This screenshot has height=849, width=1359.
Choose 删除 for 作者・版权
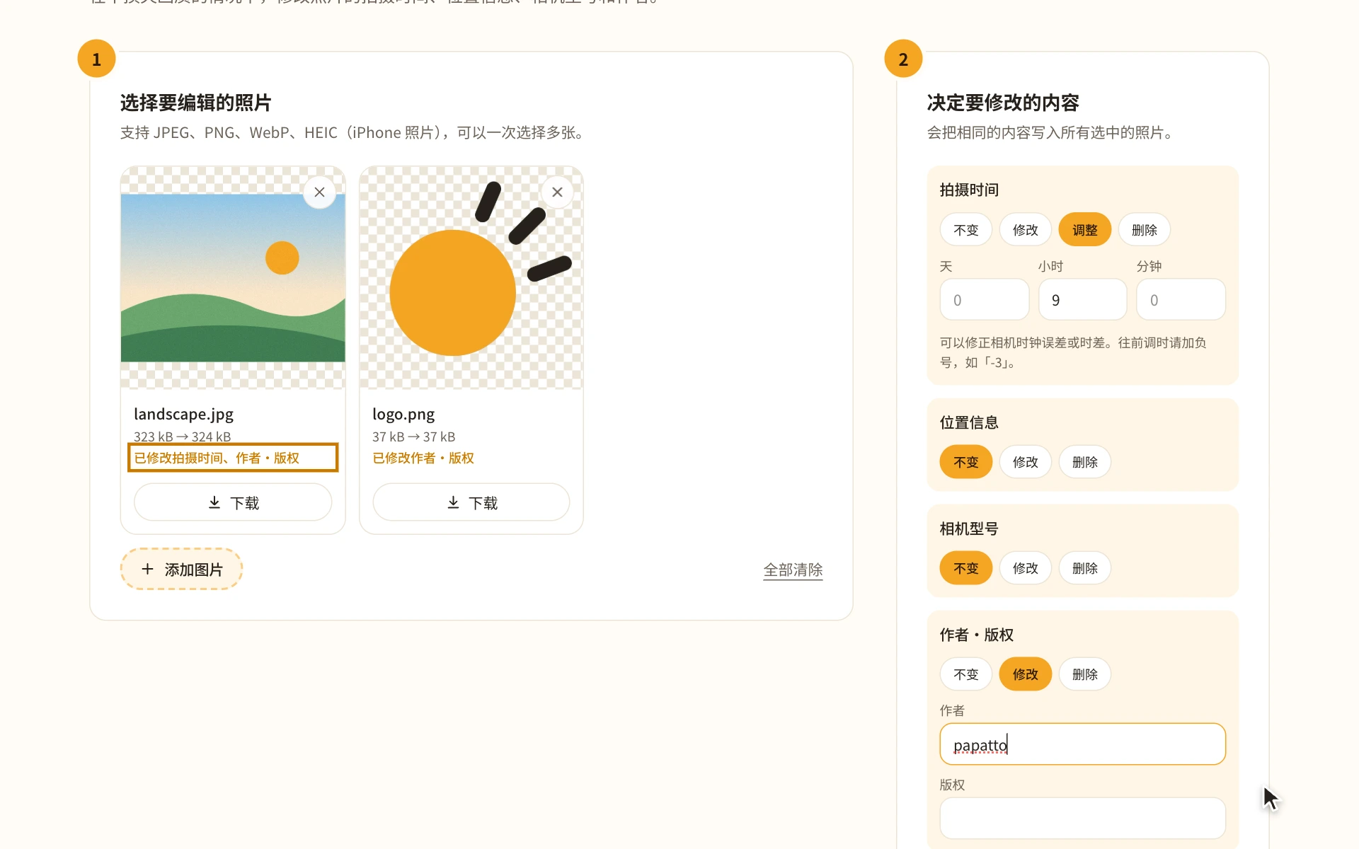tap(1084, 674)
